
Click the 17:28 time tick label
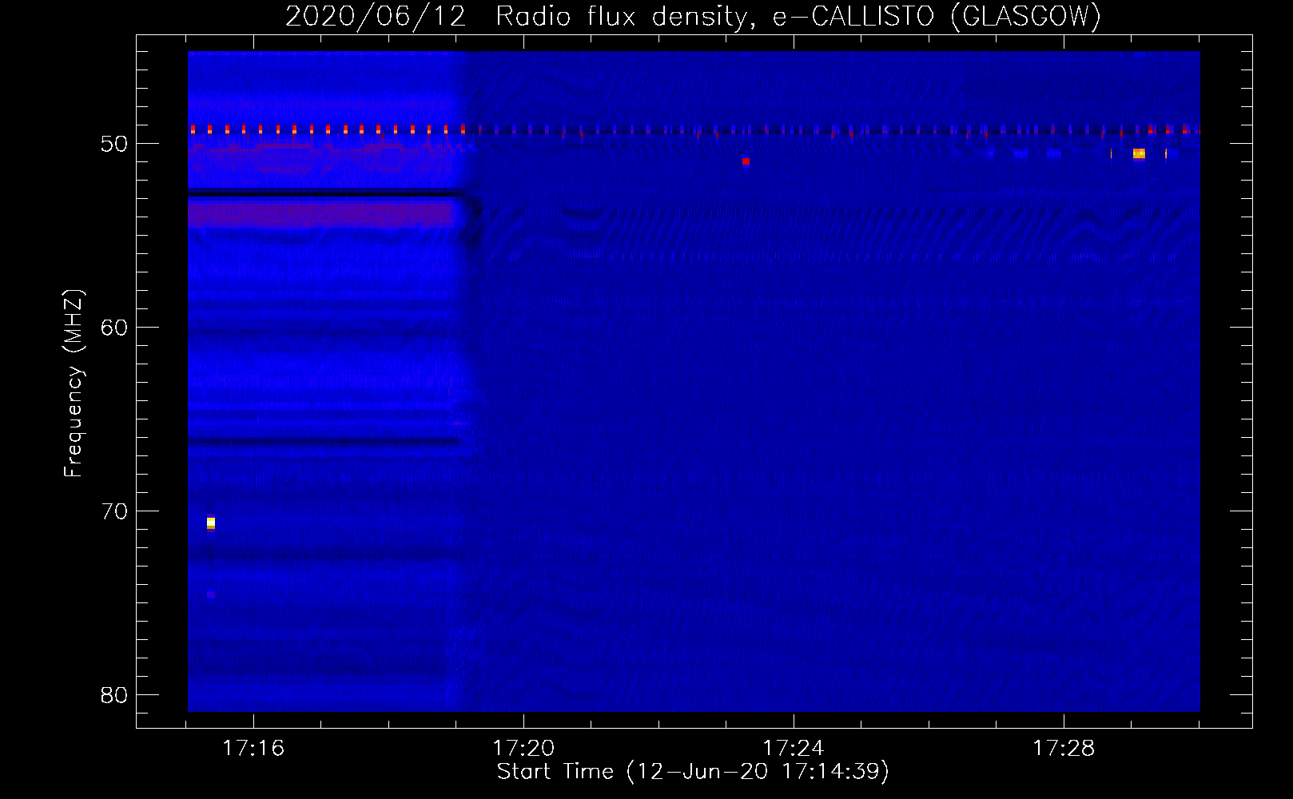click(1064, 749)
